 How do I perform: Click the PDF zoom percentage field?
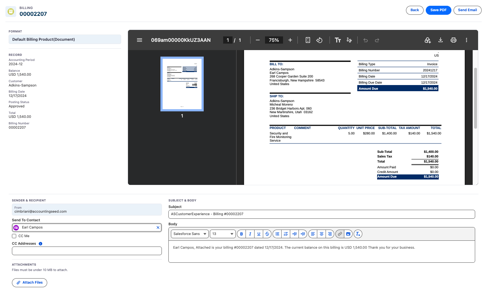(274, 40)
